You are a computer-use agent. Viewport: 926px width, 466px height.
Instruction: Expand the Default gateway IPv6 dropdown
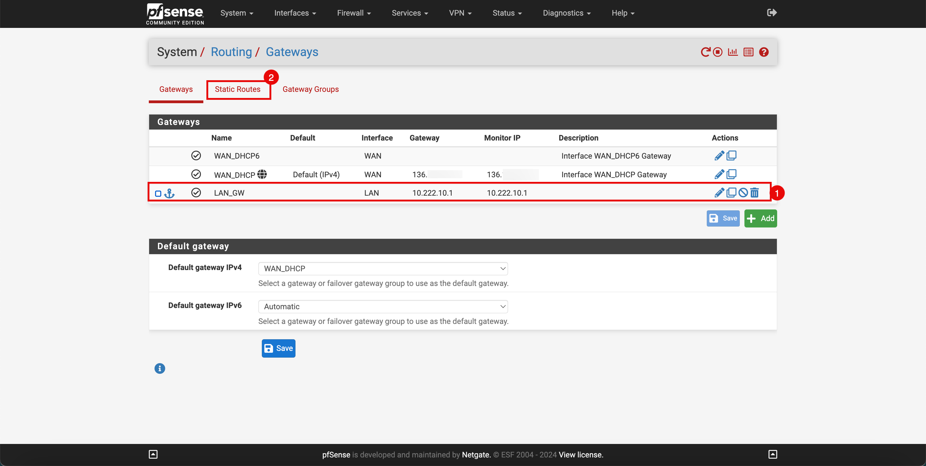[383, 306]
